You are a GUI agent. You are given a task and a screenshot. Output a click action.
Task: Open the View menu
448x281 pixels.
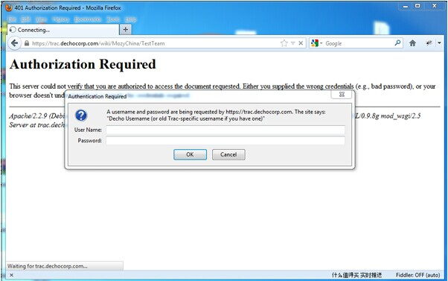click(42, 19)
